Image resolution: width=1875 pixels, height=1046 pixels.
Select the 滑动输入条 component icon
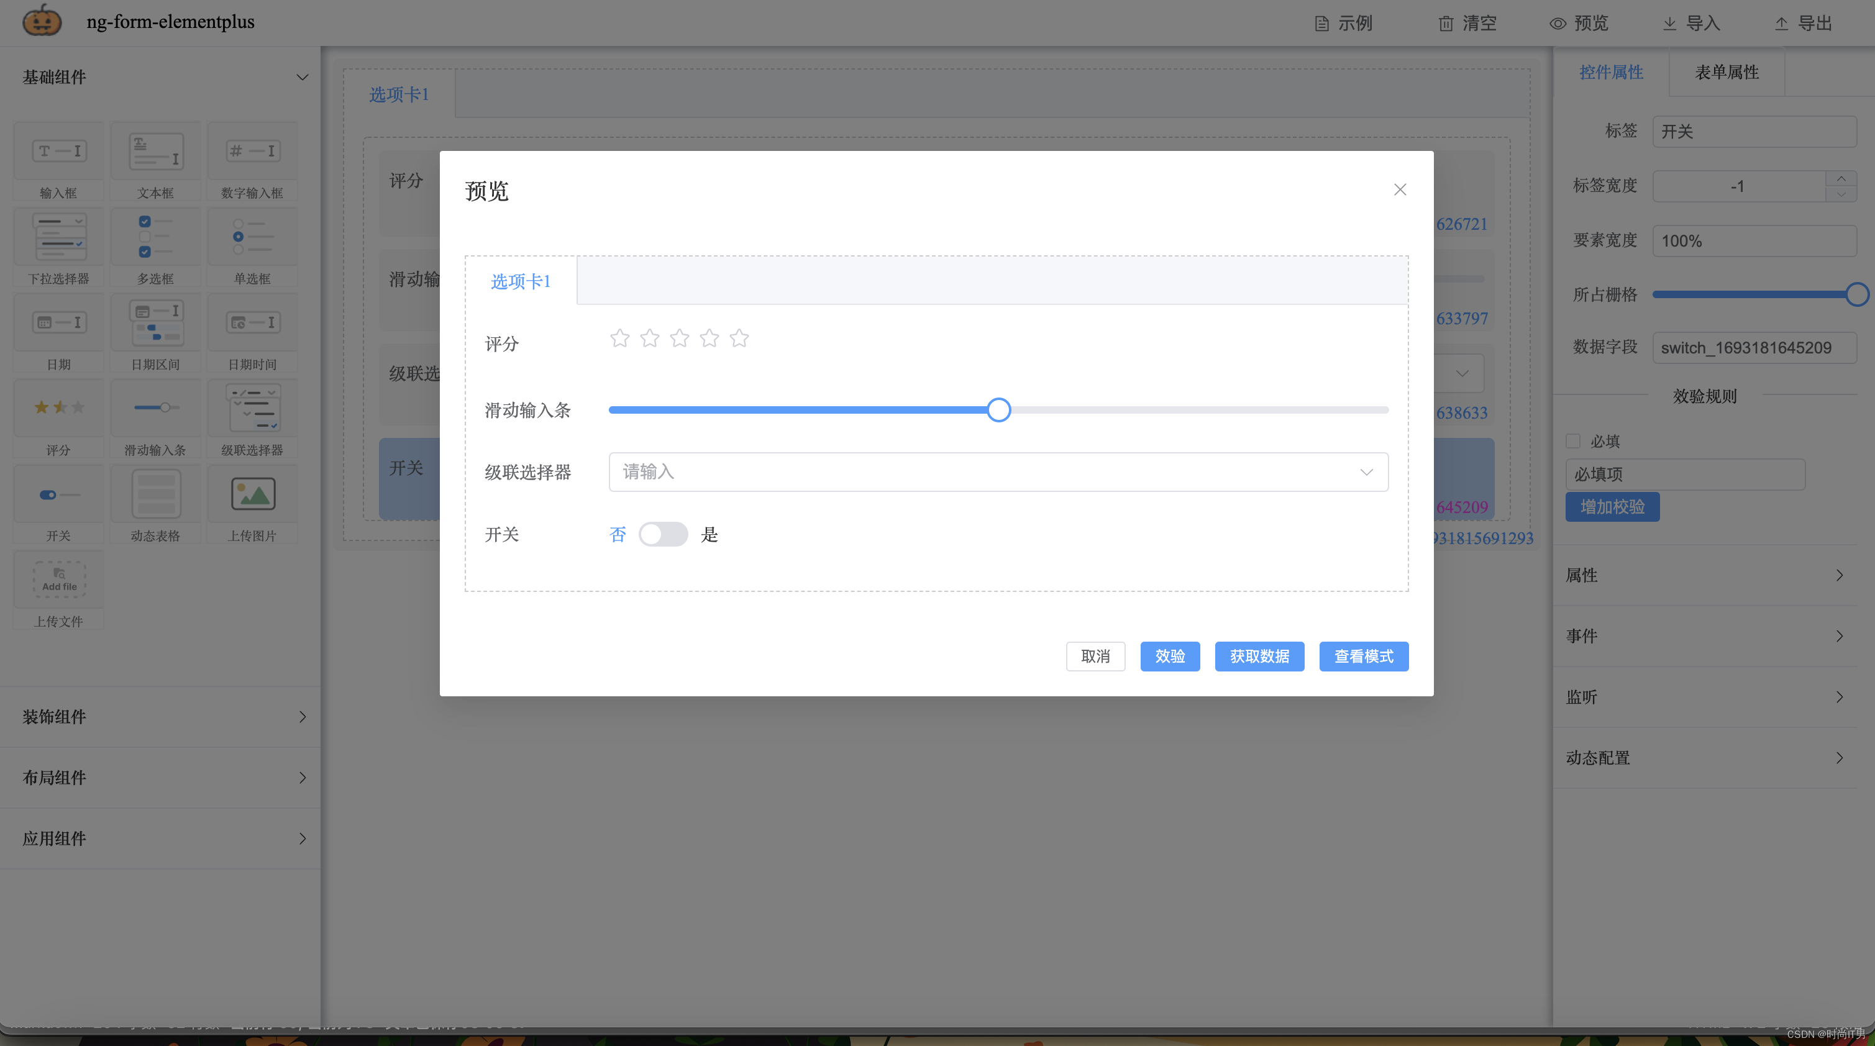(156, 407)
